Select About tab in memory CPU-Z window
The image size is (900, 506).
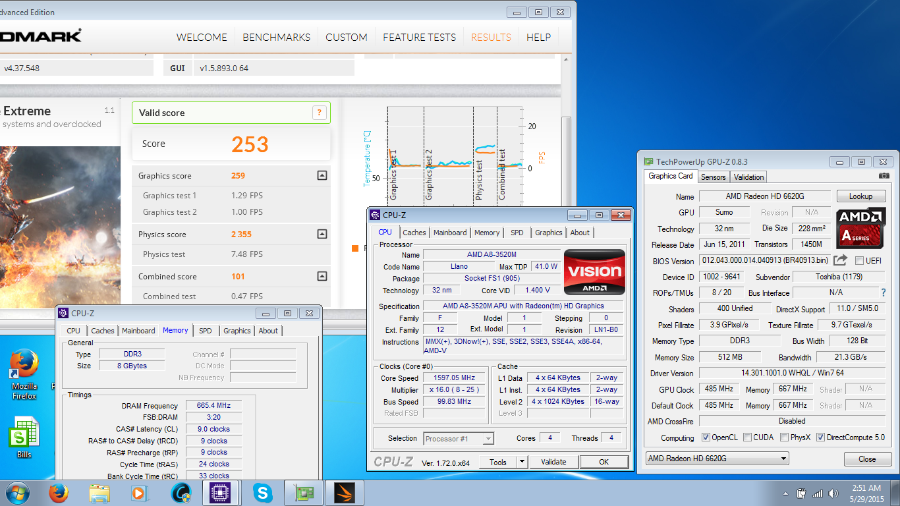pyautogui.click(x=268, y=331)
